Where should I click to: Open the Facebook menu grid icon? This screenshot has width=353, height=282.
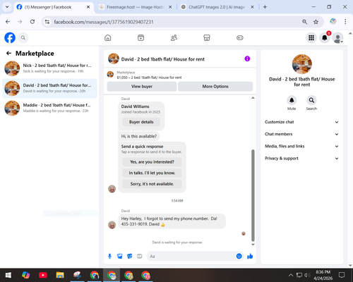311,37
